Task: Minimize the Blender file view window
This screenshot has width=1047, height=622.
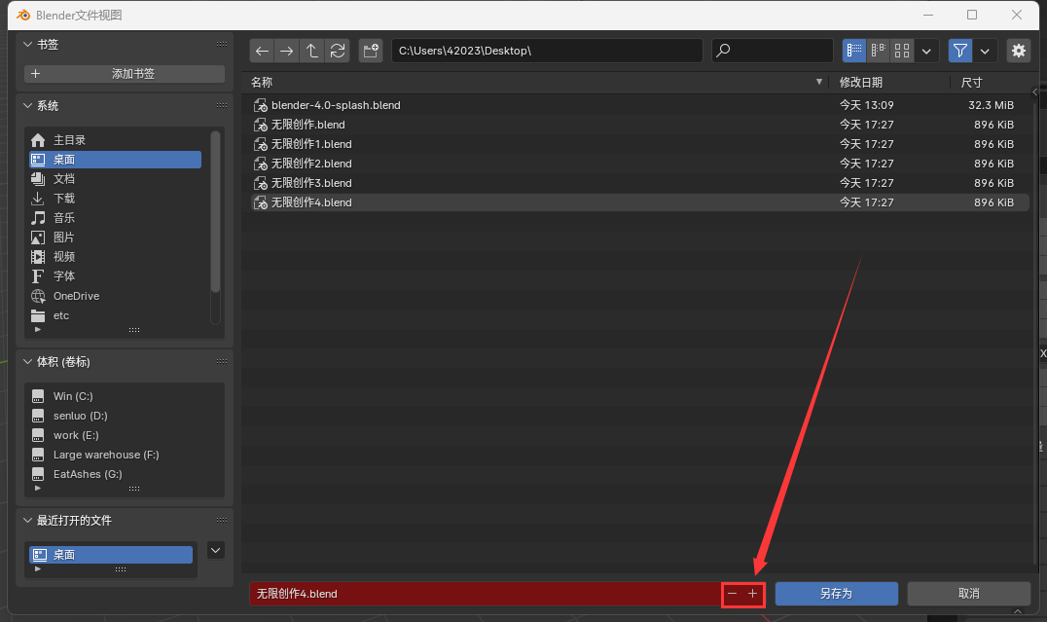Action: pos(928,15)
